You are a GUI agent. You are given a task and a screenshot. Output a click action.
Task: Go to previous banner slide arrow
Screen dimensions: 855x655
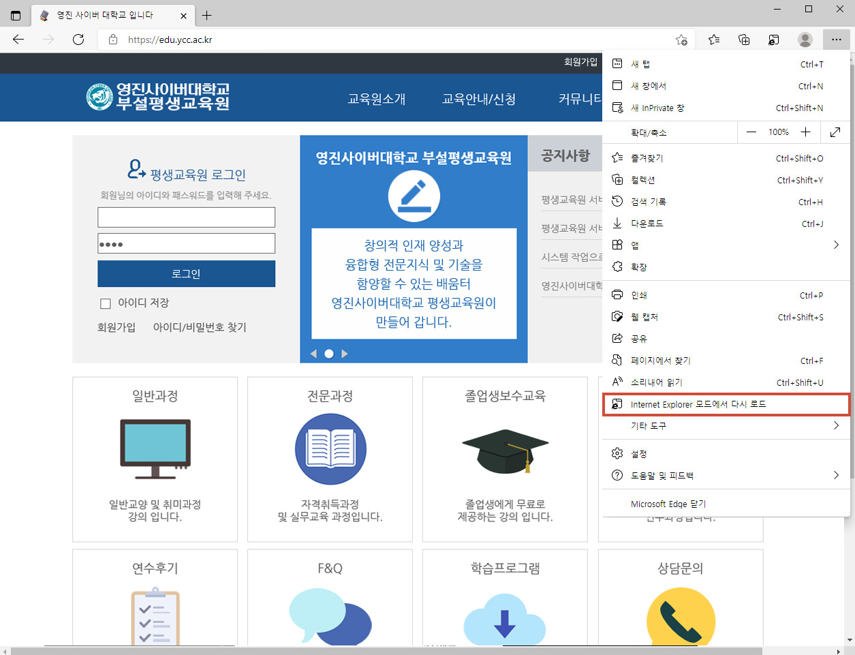point(313,354)
